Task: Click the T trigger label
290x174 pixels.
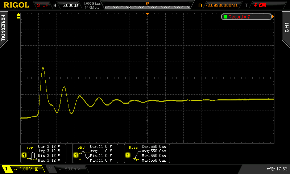Action: 246,5
